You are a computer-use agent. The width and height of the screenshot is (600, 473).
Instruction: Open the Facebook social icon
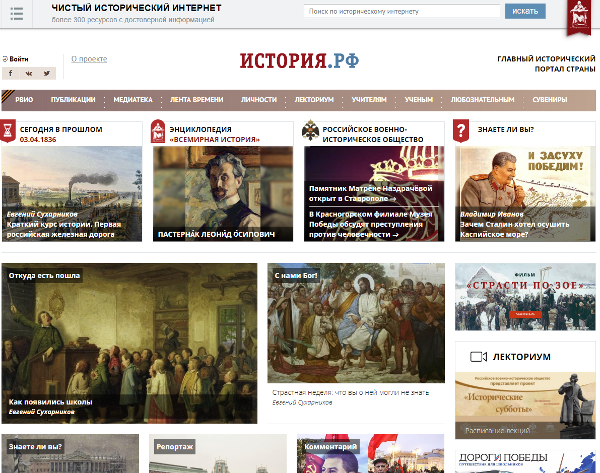pyautogui.click(x=11, y=73)
